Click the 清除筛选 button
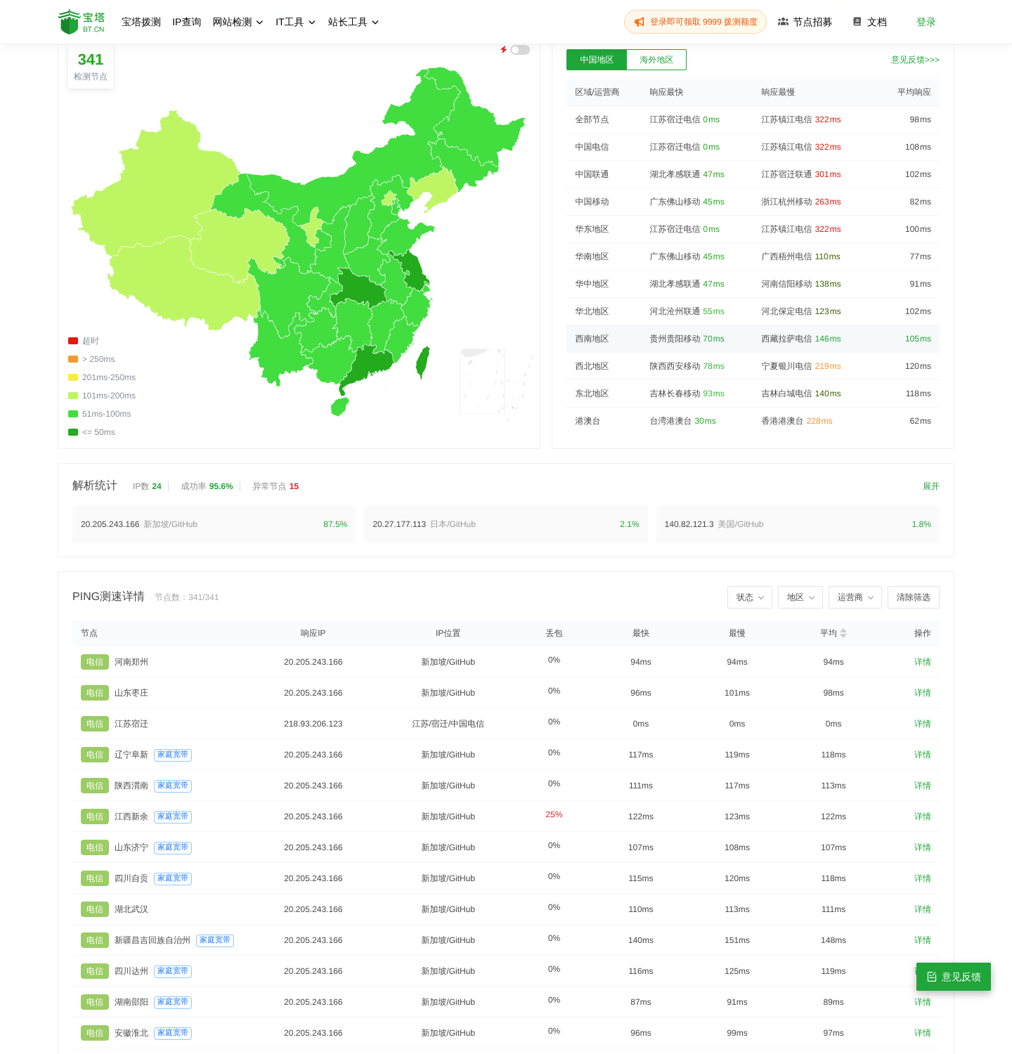This screenshot has width=1012, height=1054. [914, 597]
